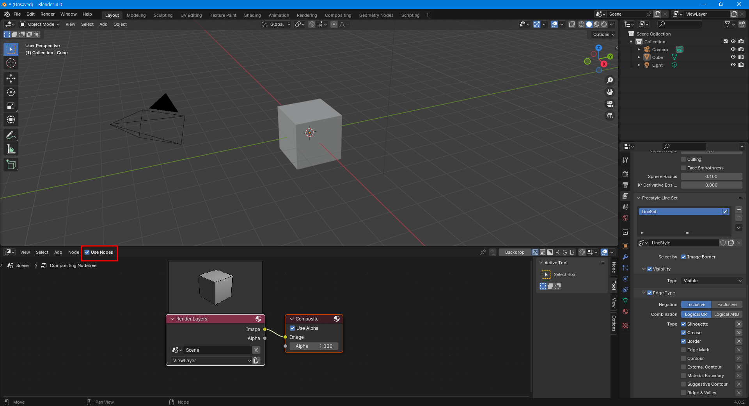Open the Visibility Type Visible dropdown
The image size is (749, 406).
(x=712, y=281)
